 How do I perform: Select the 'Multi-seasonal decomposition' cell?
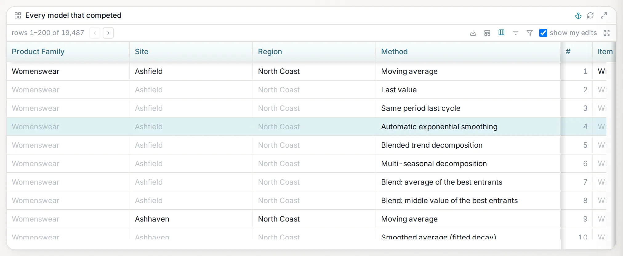click(468, 163)
